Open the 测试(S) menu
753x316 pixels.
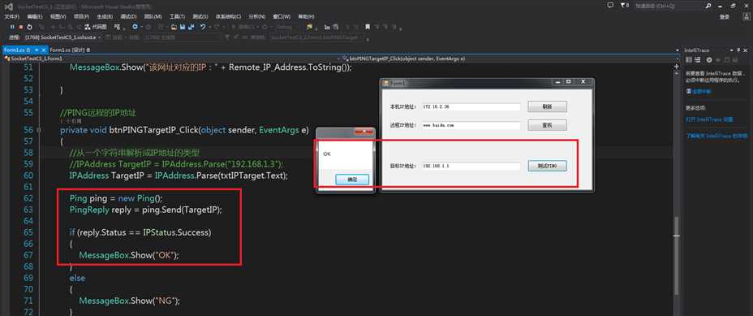200,16
